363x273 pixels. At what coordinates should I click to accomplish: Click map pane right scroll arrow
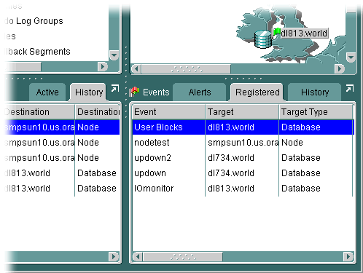[x=339, y=69]
